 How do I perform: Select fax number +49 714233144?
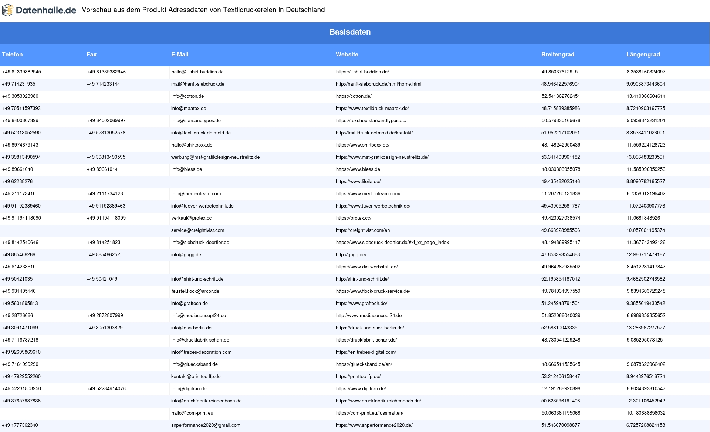pos(103,84)
